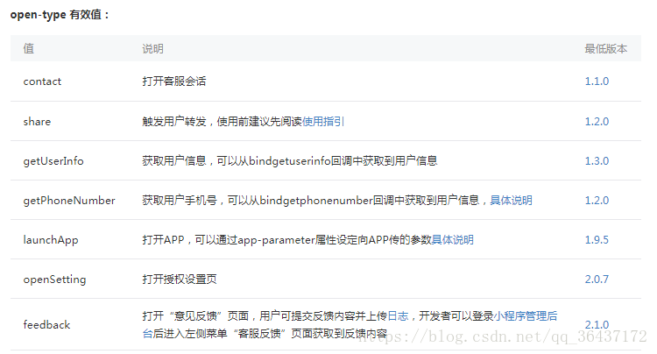Select the 'feedback' value cell
657x354 pixels.
46,325
